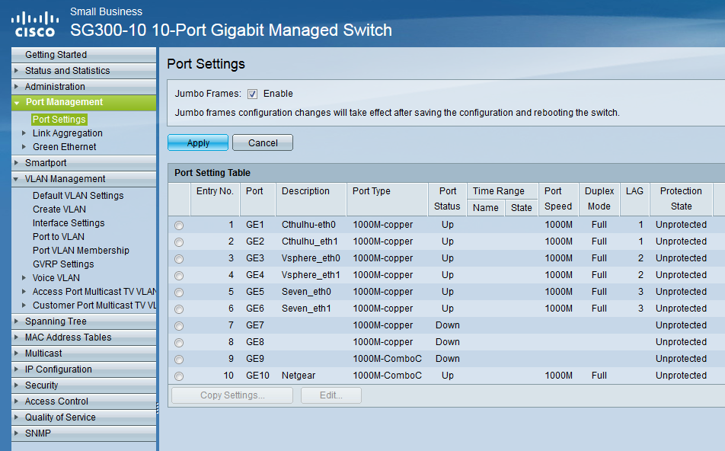Click the Vsphere_eth1 description cell

click(311, 275)
